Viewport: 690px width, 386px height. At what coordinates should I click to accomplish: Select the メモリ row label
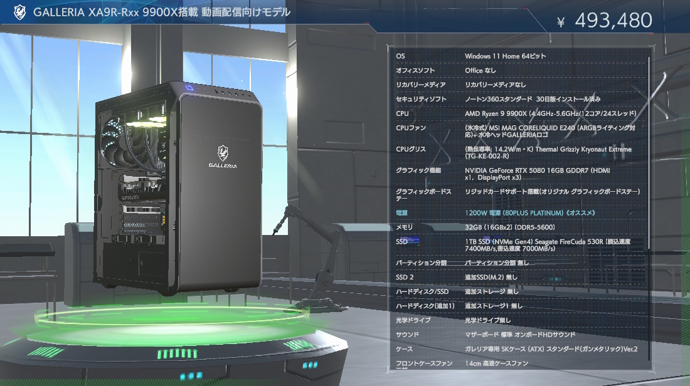click(404, 227)
